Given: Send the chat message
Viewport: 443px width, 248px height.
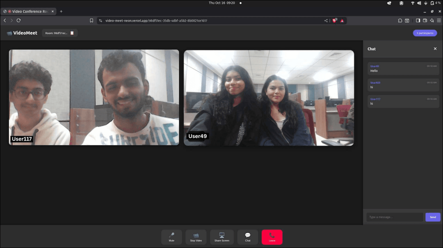Looking at the screenshot, I should click(433, 217).
